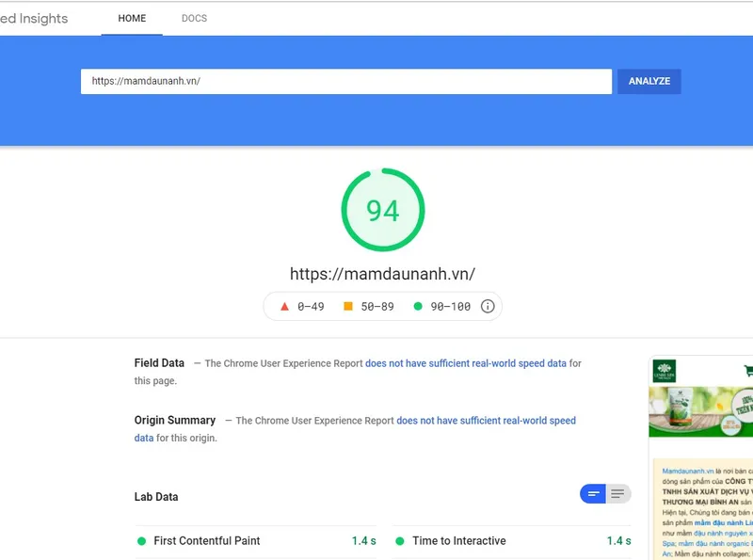
Task: Open Origin Summary insufficient speed data link
Action: [x=486, y=421]
